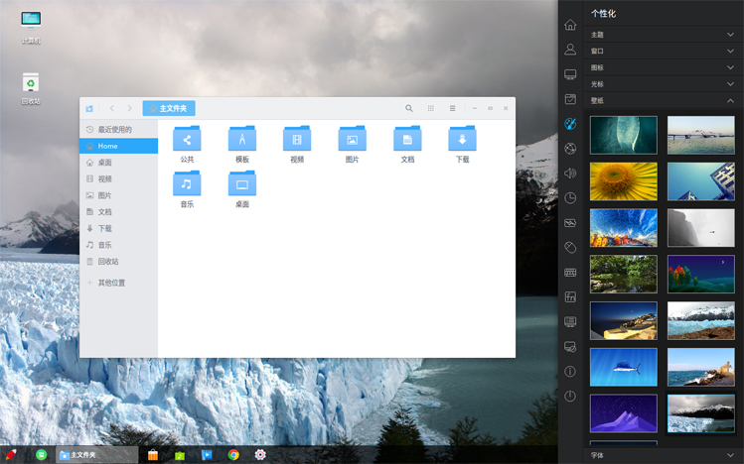Expand the 字体 font section
The height and width of the screenshot is (464, 744).
(662, 455)
